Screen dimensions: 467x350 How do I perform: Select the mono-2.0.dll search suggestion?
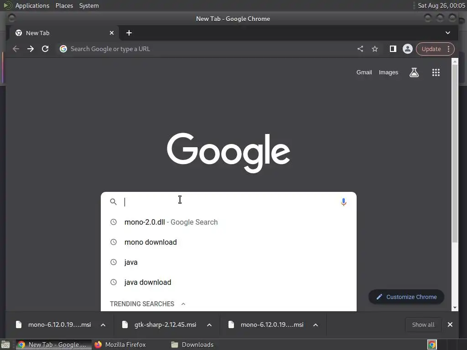tap(228, 222)
